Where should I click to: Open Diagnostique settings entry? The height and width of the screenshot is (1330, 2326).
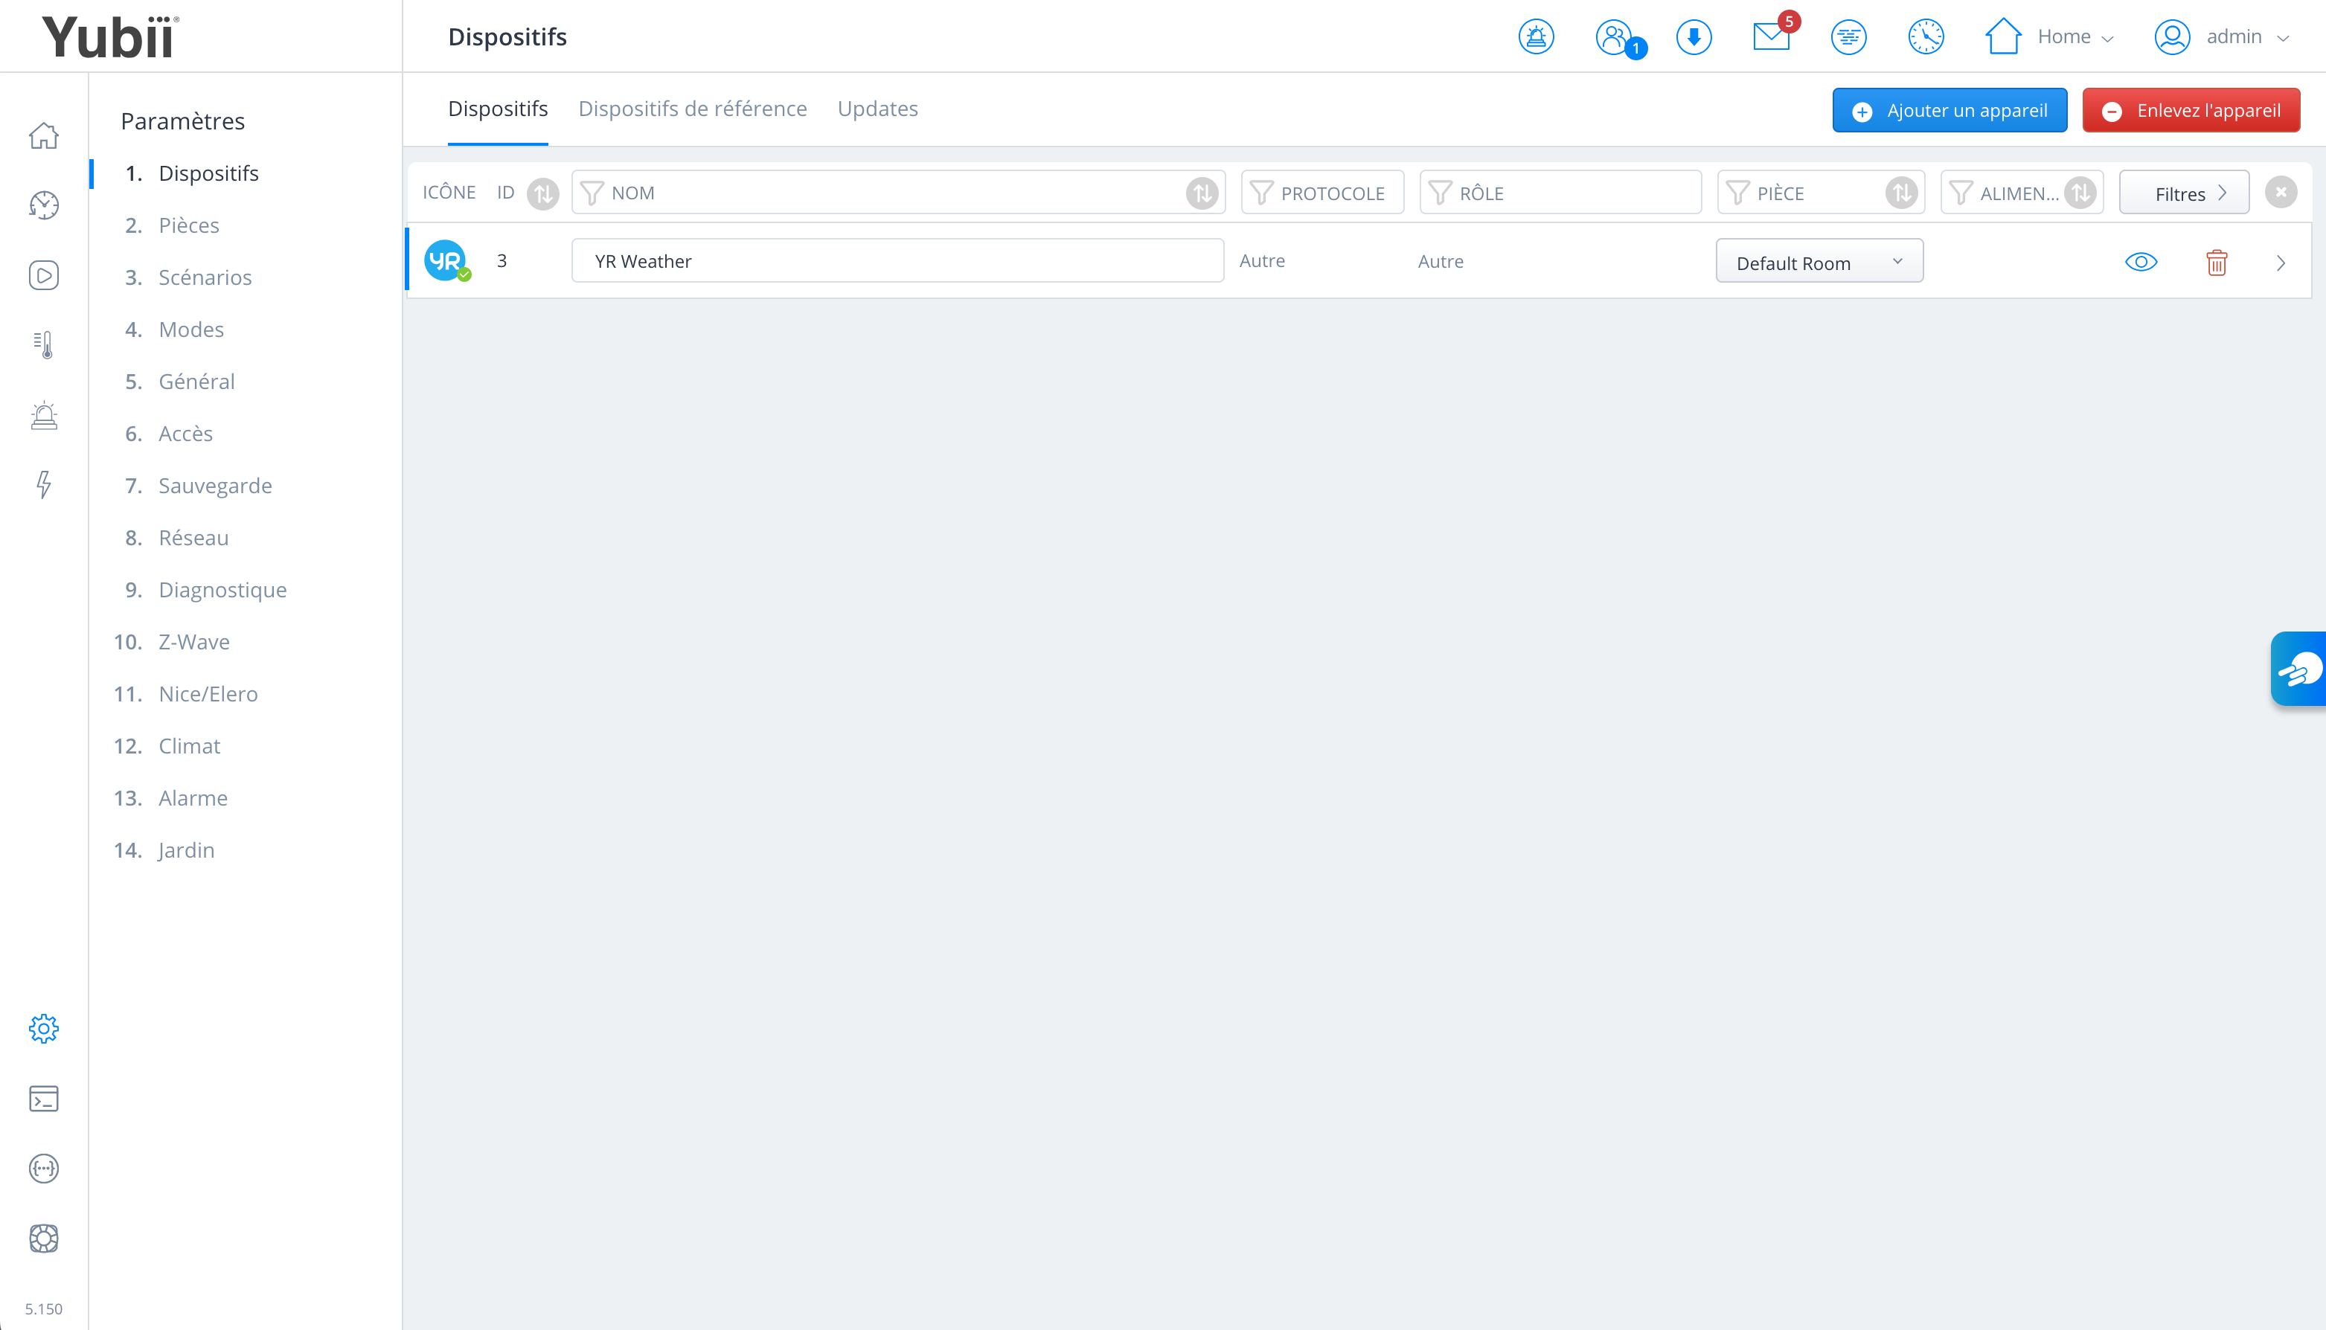click(x=222, y=589)
